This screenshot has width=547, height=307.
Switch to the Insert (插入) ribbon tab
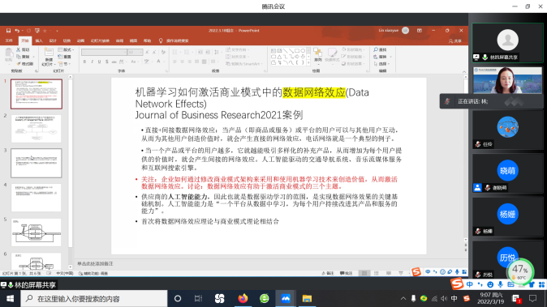tap(39, 41)
